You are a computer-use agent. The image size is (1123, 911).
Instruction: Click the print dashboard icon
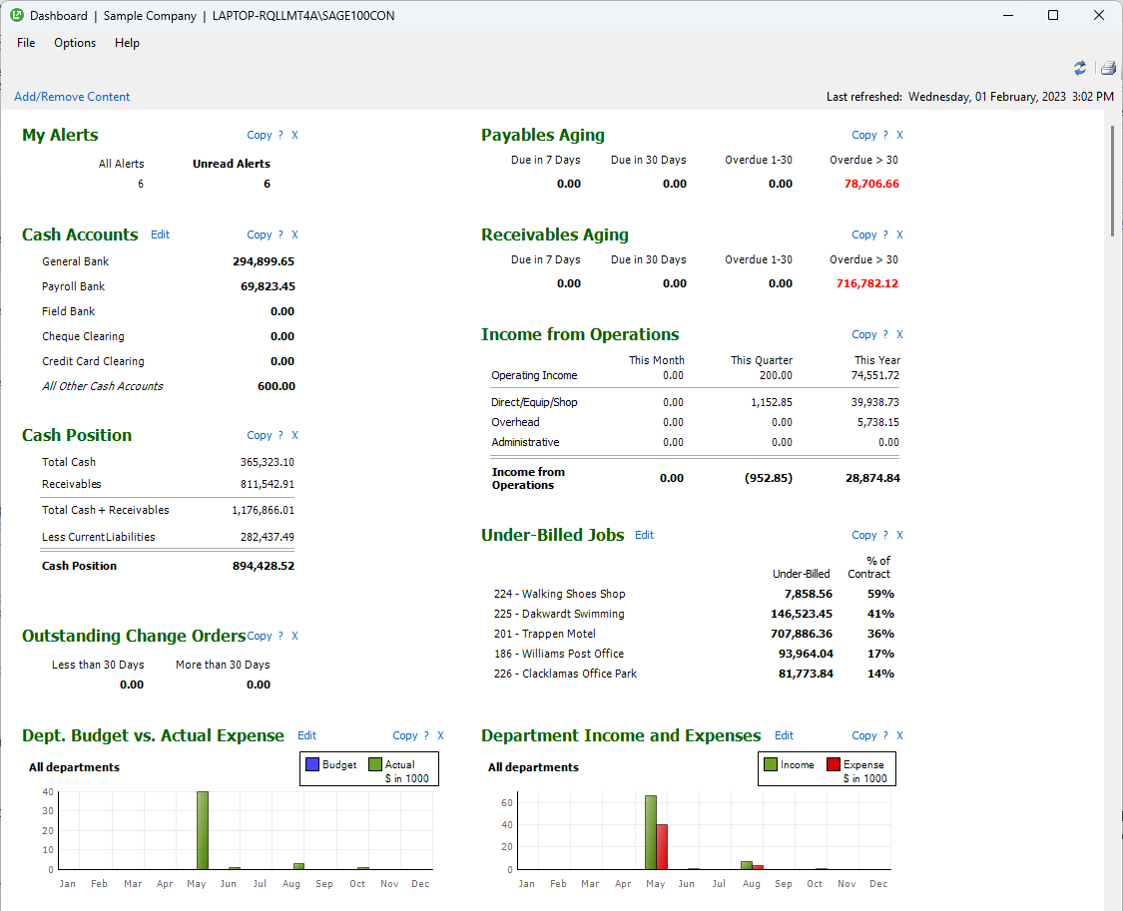click(1107, 68)
